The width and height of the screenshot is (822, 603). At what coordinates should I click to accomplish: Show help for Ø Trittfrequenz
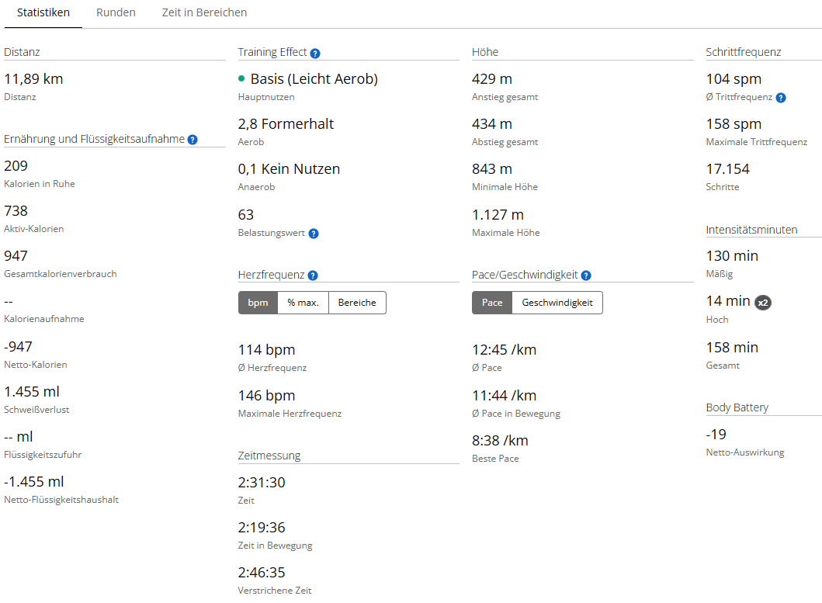[781, 98]
